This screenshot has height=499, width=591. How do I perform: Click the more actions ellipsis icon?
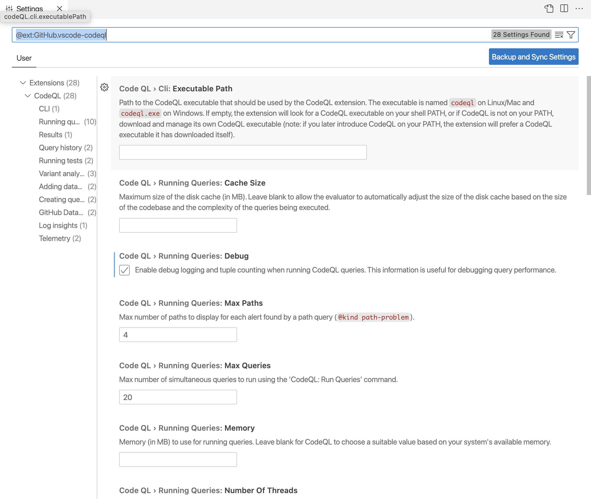580,9
